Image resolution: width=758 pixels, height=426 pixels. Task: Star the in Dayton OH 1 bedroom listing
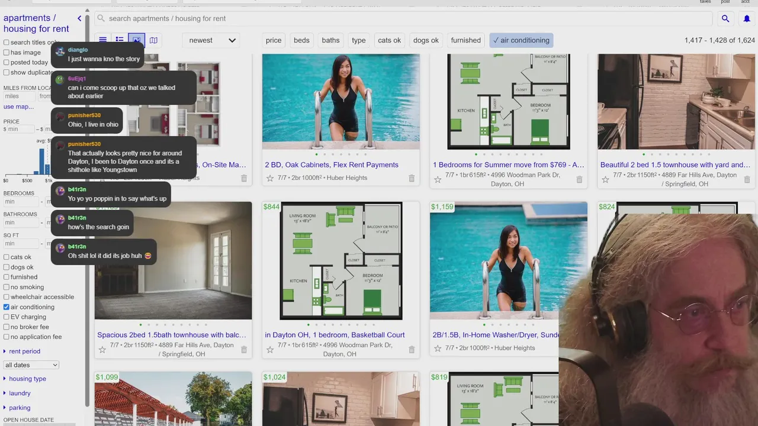pos(270,350)
